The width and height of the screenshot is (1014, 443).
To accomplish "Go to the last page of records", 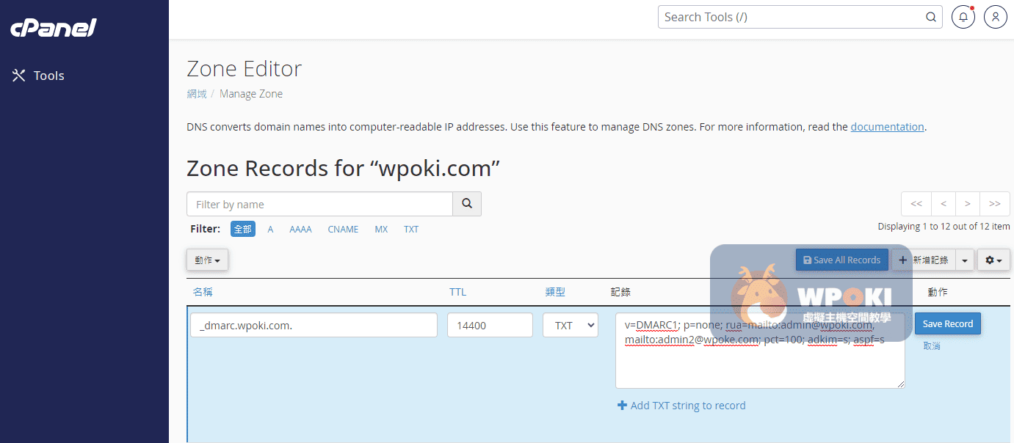I will click(994, 204).
